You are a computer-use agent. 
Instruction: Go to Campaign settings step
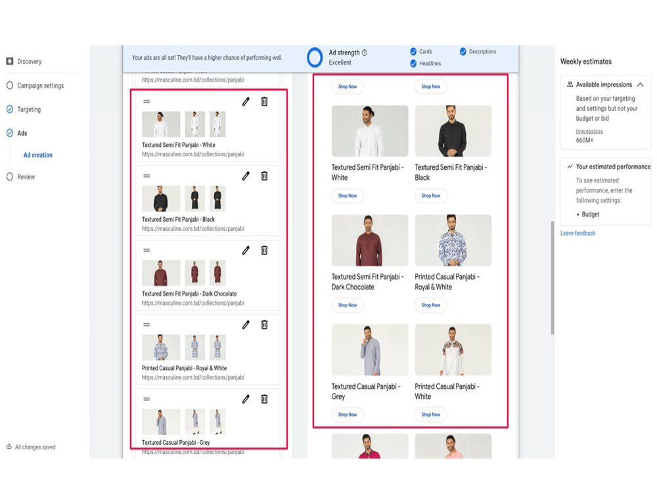[40, 85]
